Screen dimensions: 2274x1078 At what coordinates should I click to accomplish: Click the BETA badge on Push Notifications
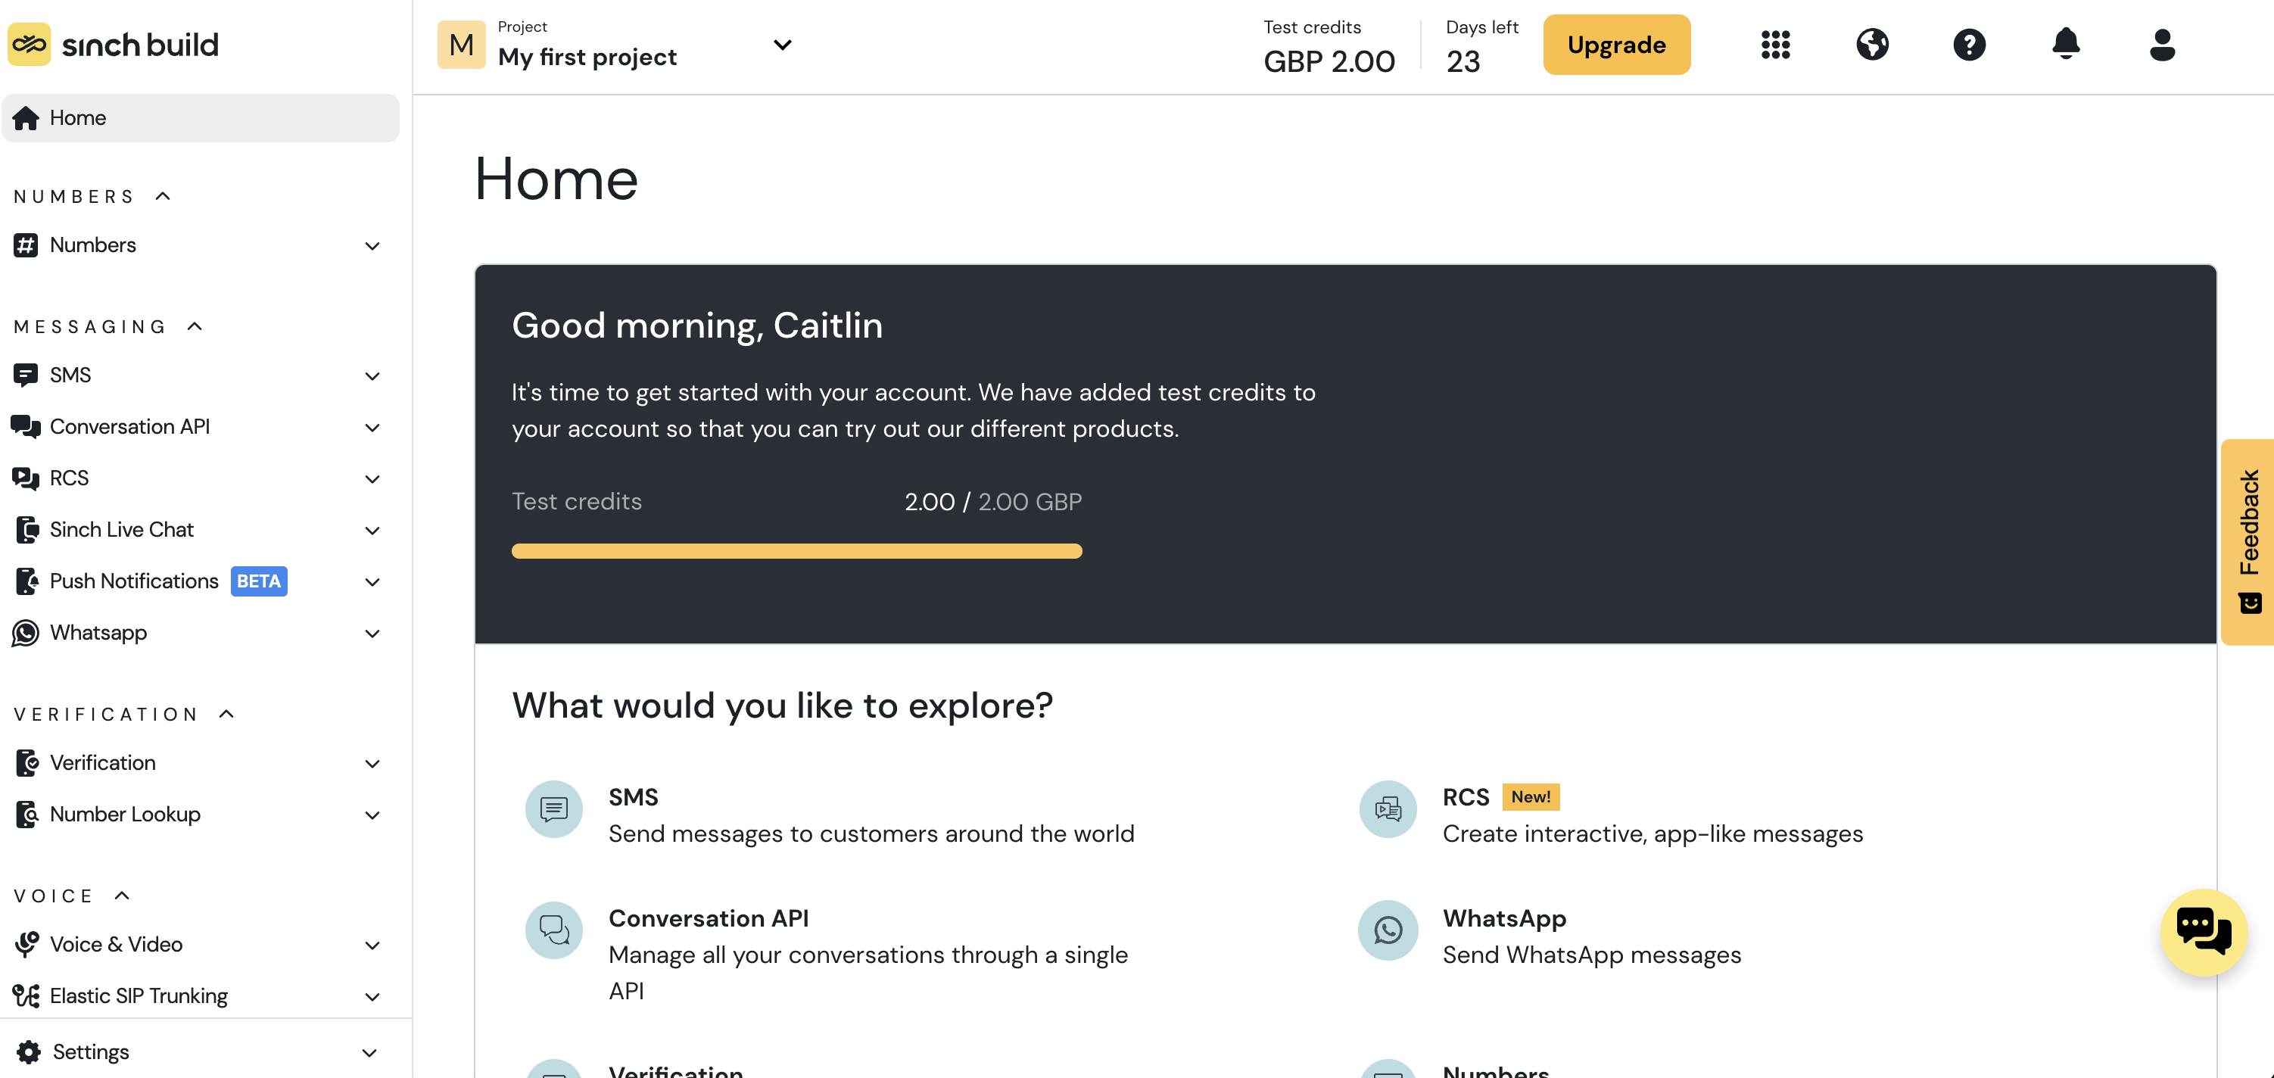(x=259, y=581)
